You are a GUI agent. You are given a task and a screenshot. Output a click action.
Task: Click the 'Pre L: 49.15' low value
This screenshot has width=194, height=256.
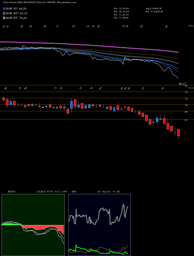click(x=121, y=15)
